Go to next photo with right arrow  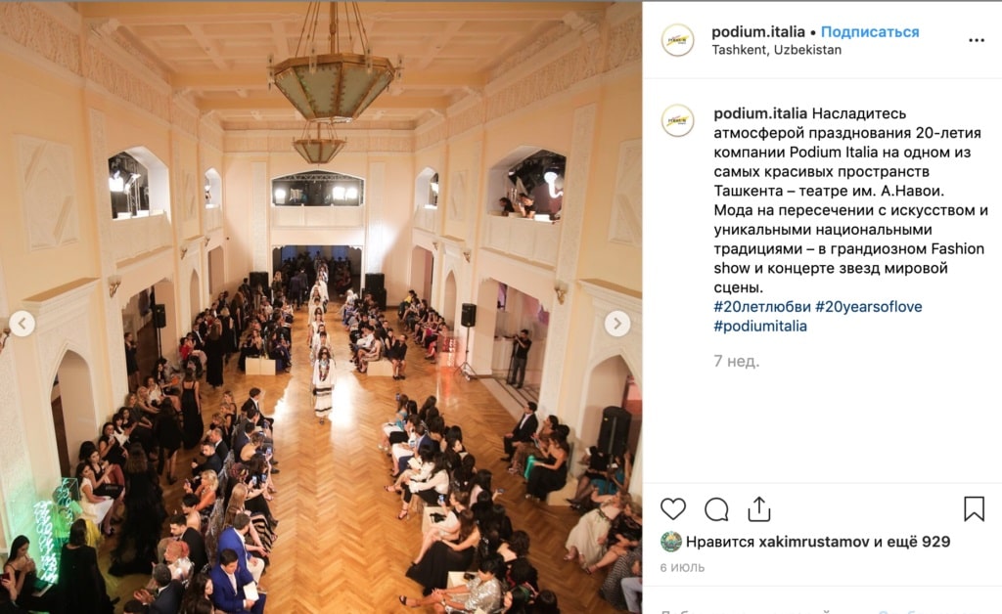coord(617,324)
